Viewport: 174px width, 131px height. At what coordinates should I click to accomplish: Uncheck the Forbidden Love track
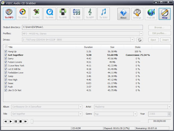pos(6,73)
